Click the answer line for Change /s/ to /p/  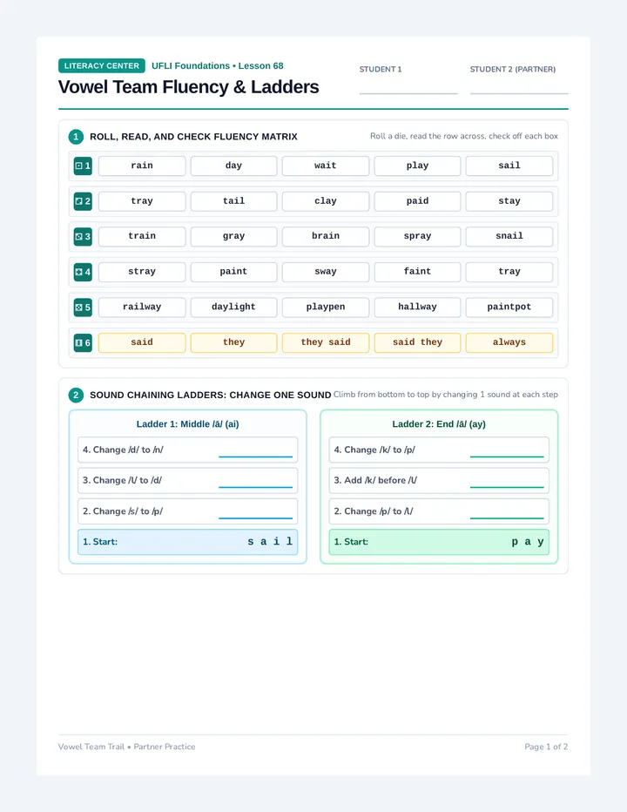click(x=256, y=518)
